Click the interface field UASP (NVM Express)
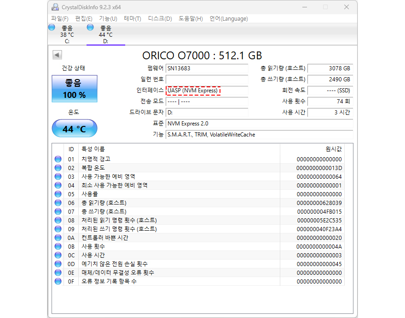Viewport: 405px width, 318px height. [x=207, y=91]
